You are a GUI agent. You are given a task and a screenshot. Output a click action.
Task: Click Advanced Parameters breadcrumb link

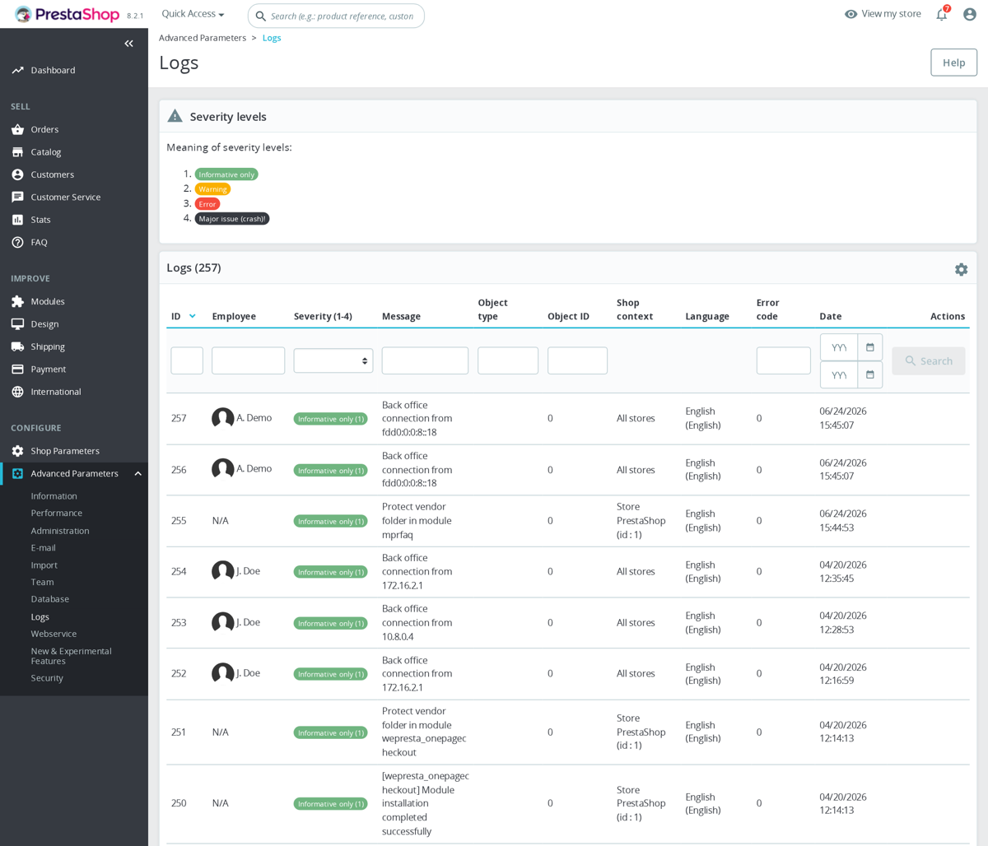203,38
